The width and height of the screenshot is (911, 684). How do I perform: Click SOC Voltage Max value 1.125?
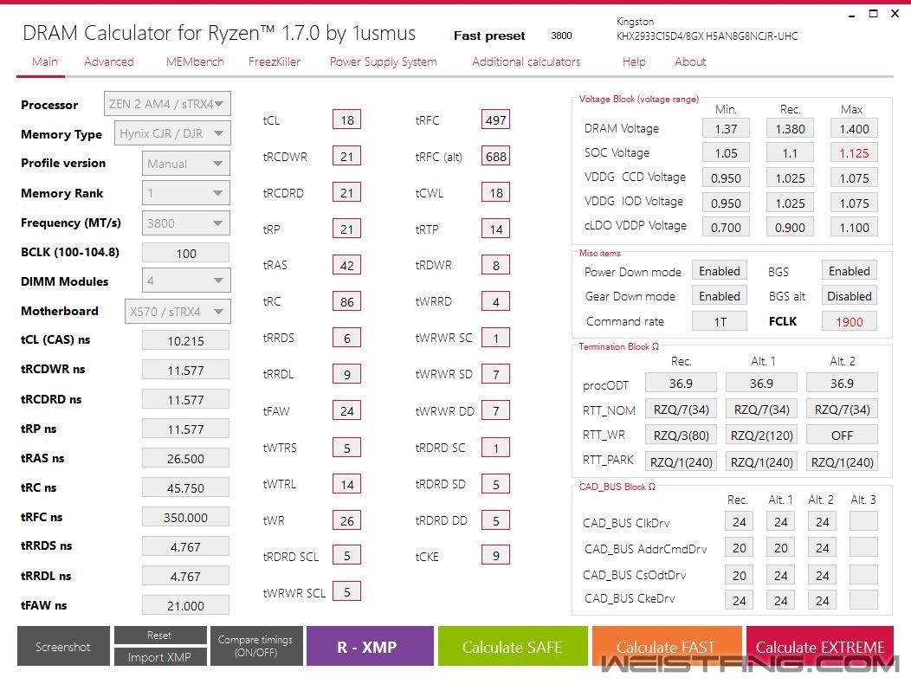coord(854,153)
